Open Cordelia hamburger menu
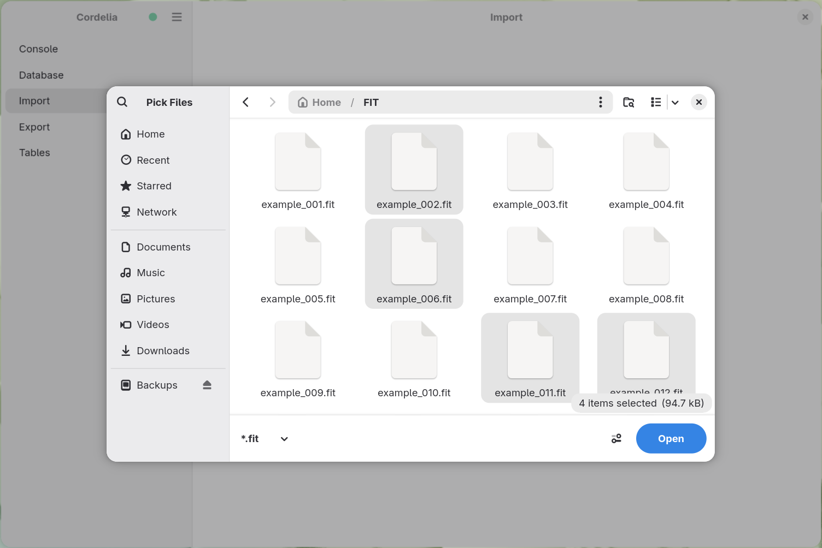 click(177, 17)
